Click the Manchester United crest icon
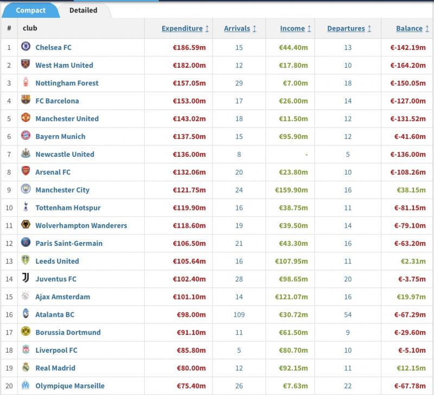Viewport: 434px width, 395px height. pos(25,117)
